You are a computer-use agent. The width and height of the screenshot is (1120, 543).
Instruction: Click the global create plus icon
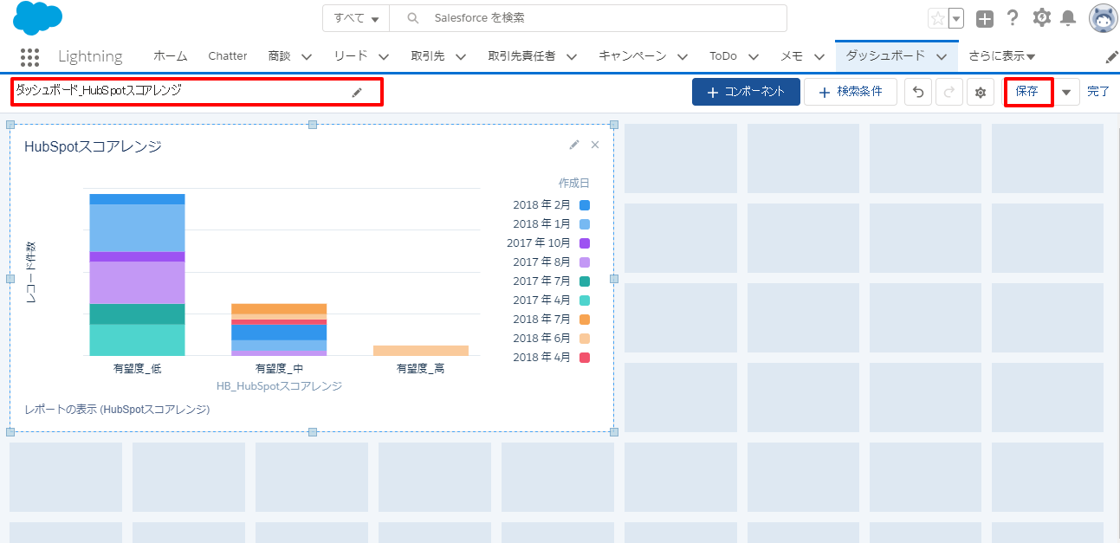[984, 19]
